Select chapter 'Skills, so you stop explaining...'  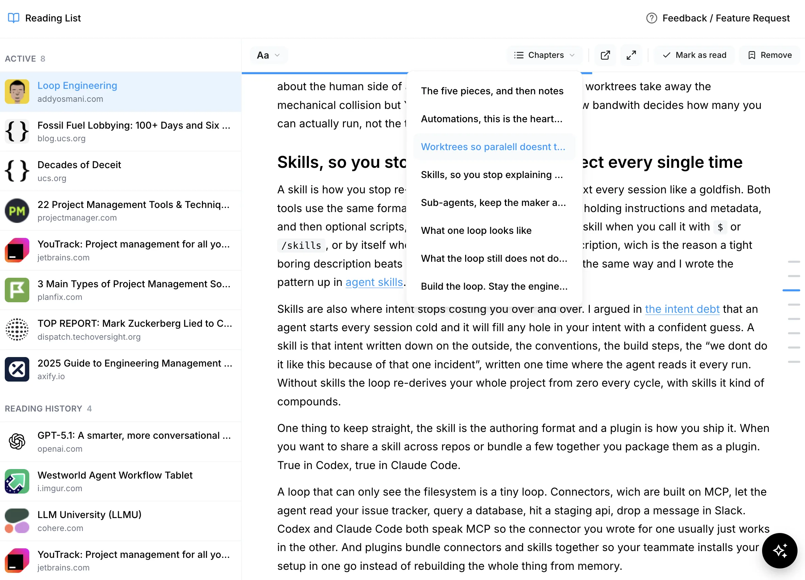(494, 175)
